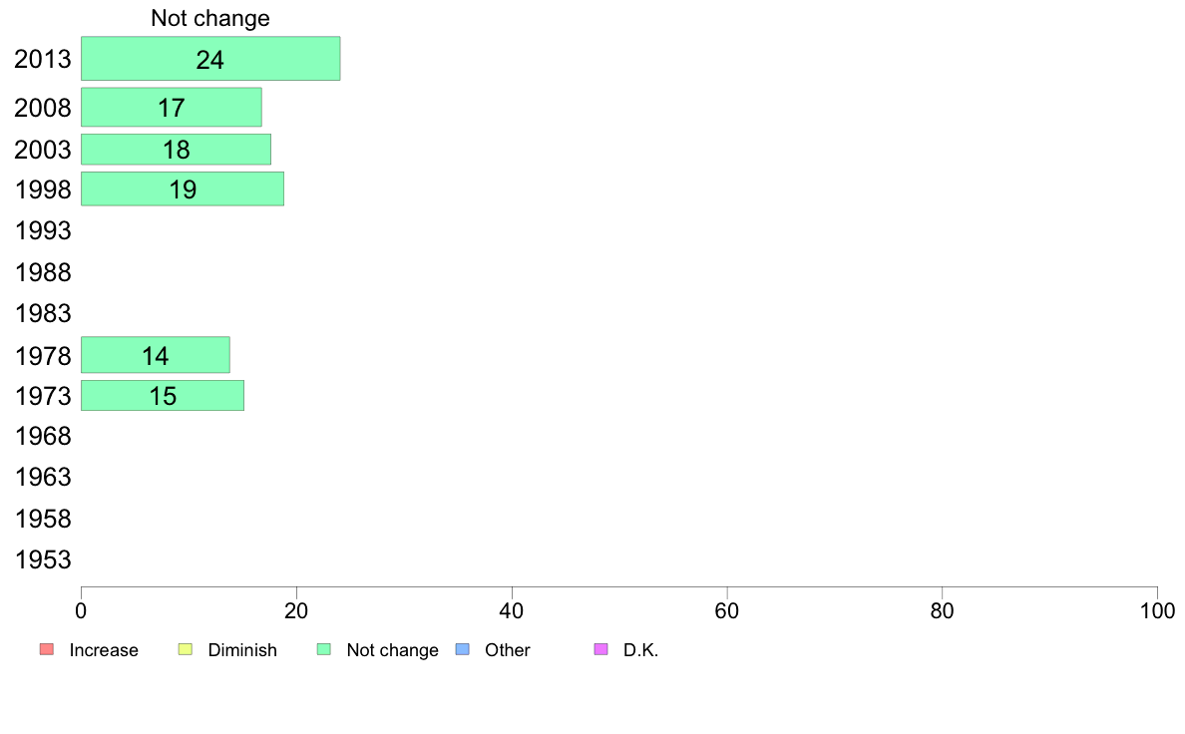Image resolution: width=1185 pixels, height=734 pixels.
Task: Select the 2008 bar showing 17
Action: coord(172,108)
